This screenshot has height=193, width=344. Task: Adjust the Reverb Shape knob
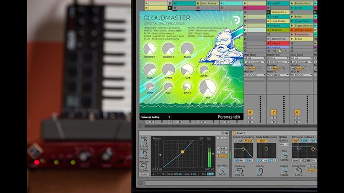pos(260,171)
